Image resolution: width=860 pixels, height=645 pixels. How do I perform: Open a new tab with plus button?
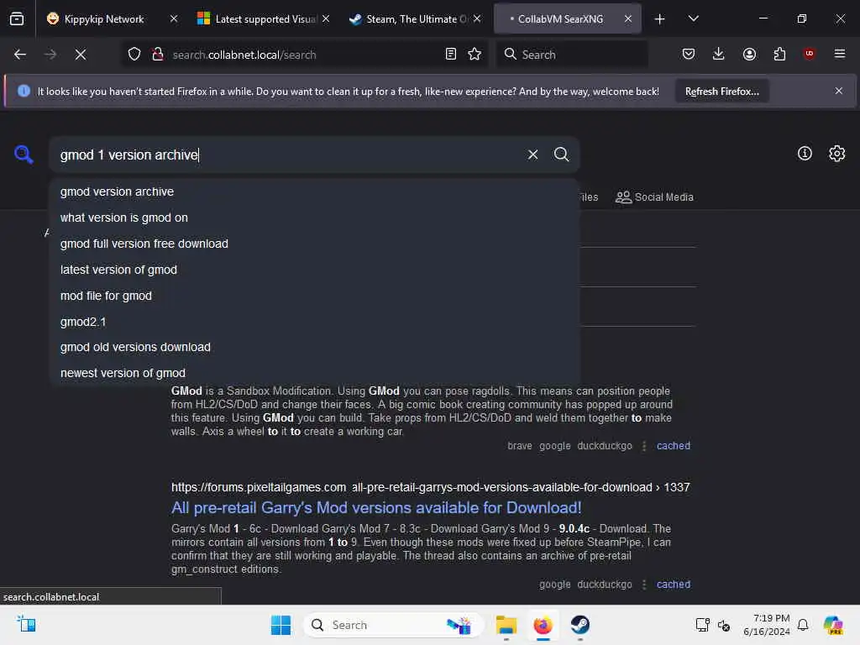[660, 19]
